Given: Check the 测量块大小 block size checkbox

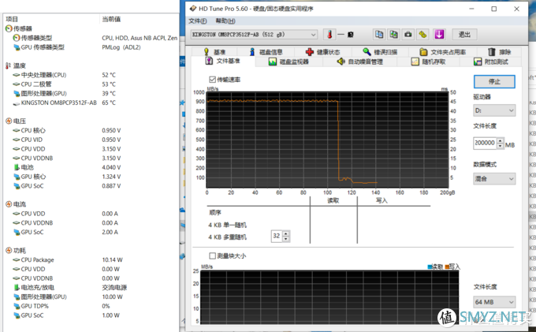Looking at the screenshot, I should point(212,256).
